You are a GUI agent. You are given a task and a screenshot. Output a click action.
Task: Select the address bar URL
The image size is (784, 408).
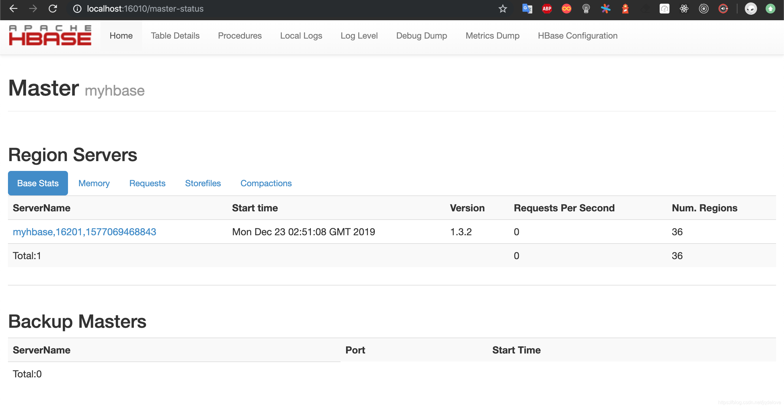pyautogui.click(x=144, y=9)
